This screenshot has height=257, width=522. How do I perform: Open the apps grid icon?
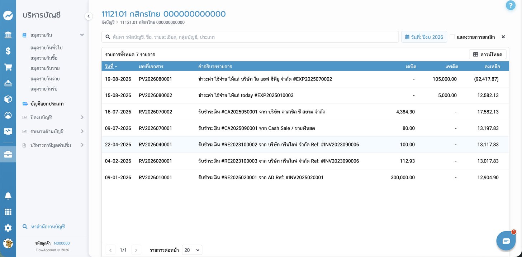pos(8,212)
